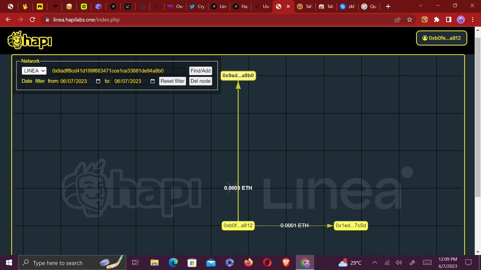Switch to the 'zkE' tab
481x270 pixels.
[x=348, y=6]
